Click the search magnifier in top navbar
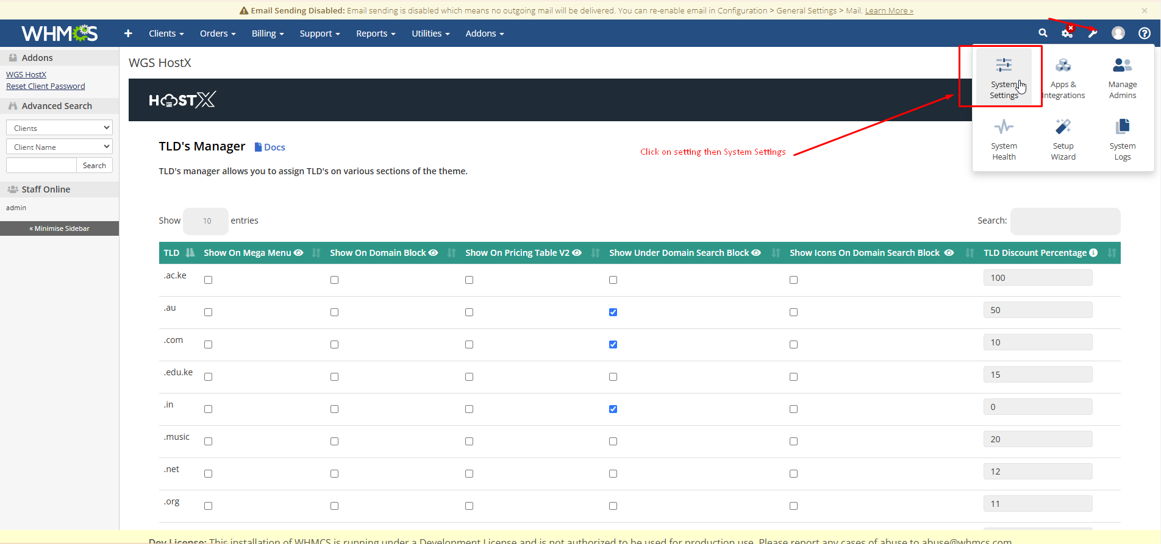Image resolution: width=1161 pixels, height=544 pixels. click(x=1043, y=34)
